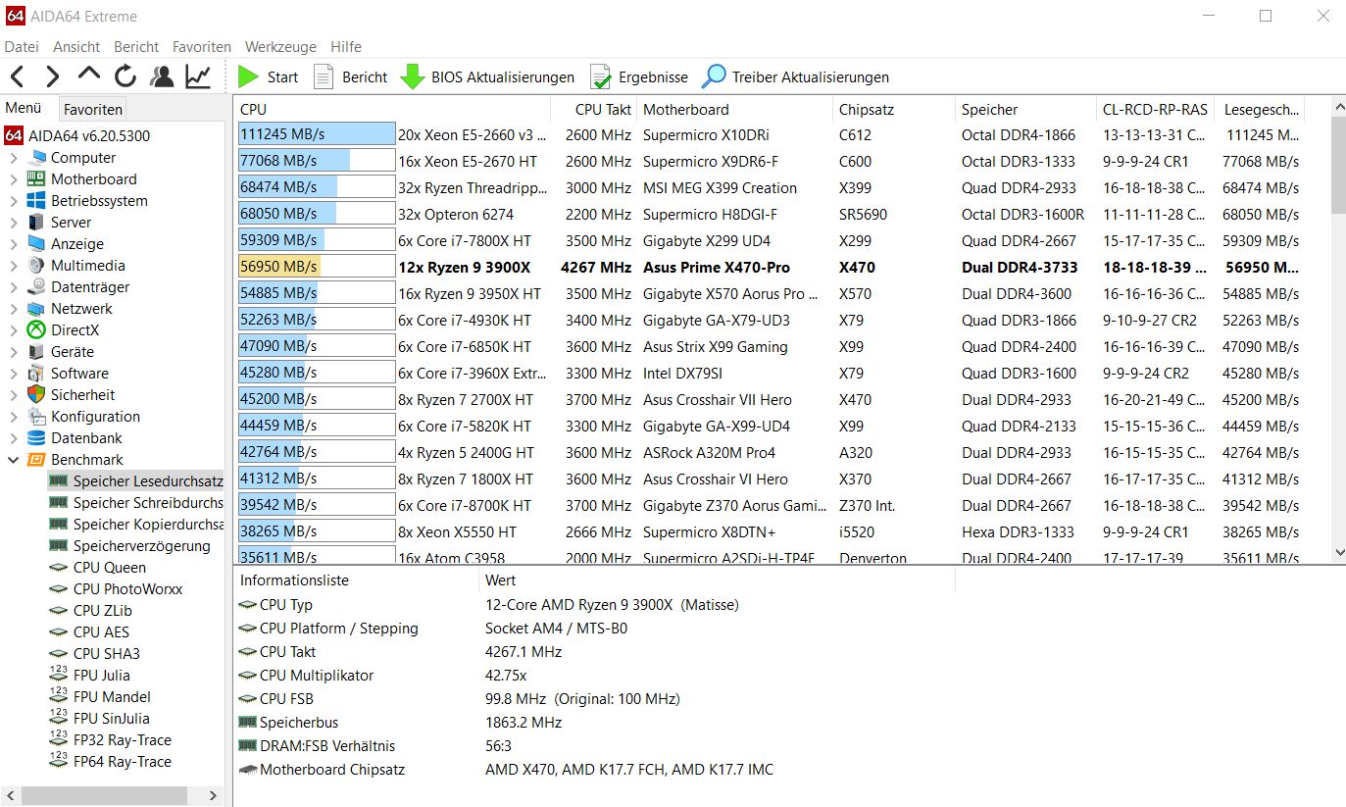This screenshot has height=807, width=1346.
Task: Select the FPU Mandel benchmark
Action: tap(100, 696)
